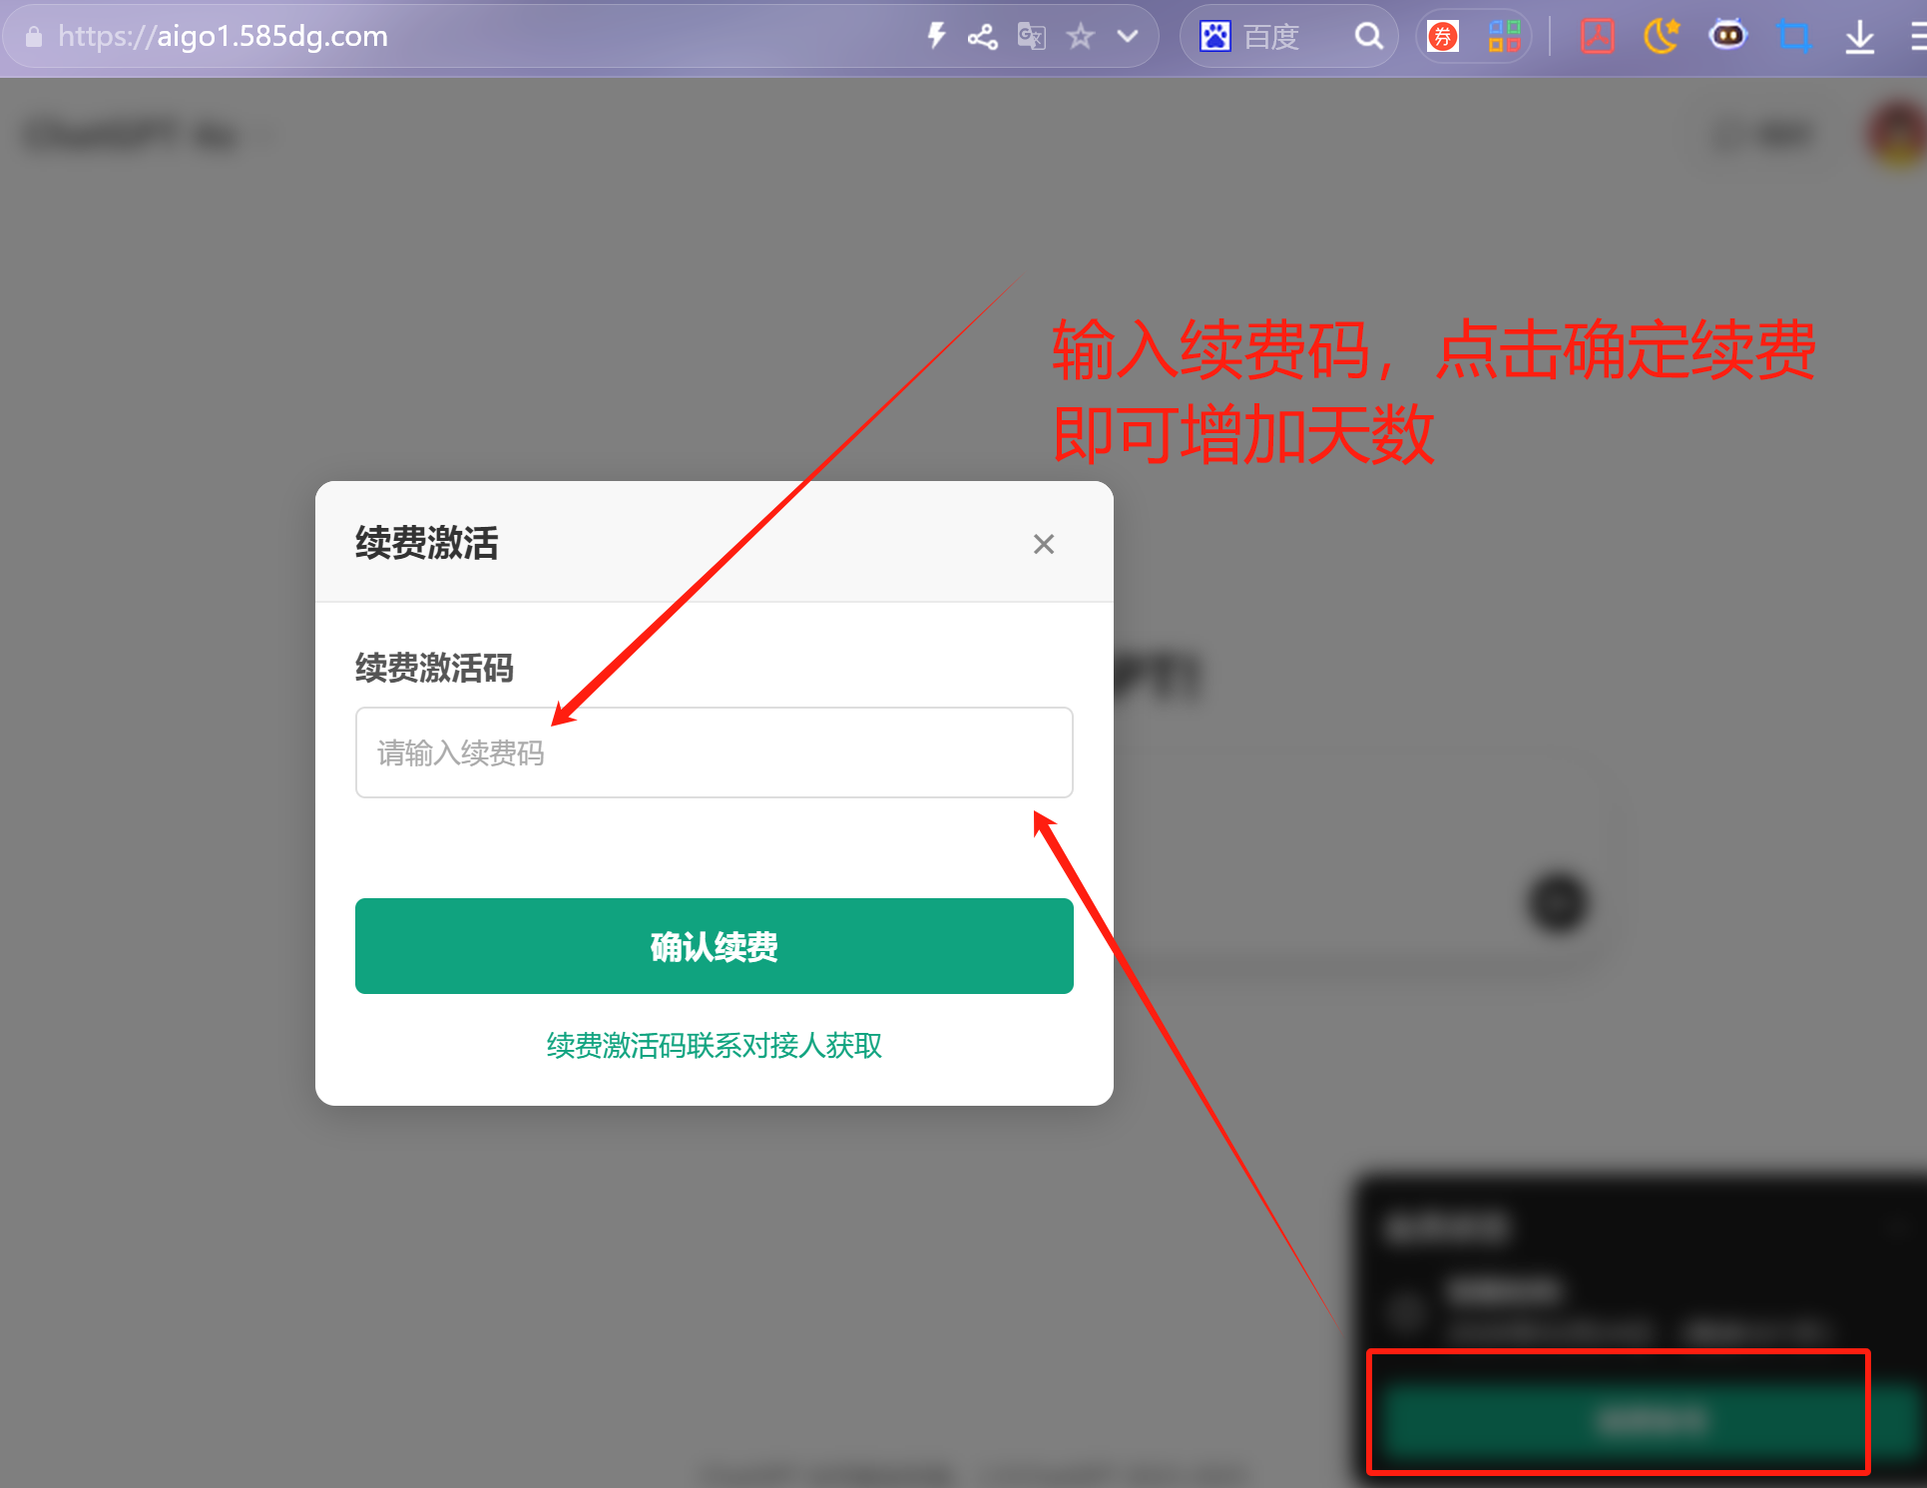Click the 请输入续费码 input field
The height and width of the screenshot is (1488, 1927).
714,752
